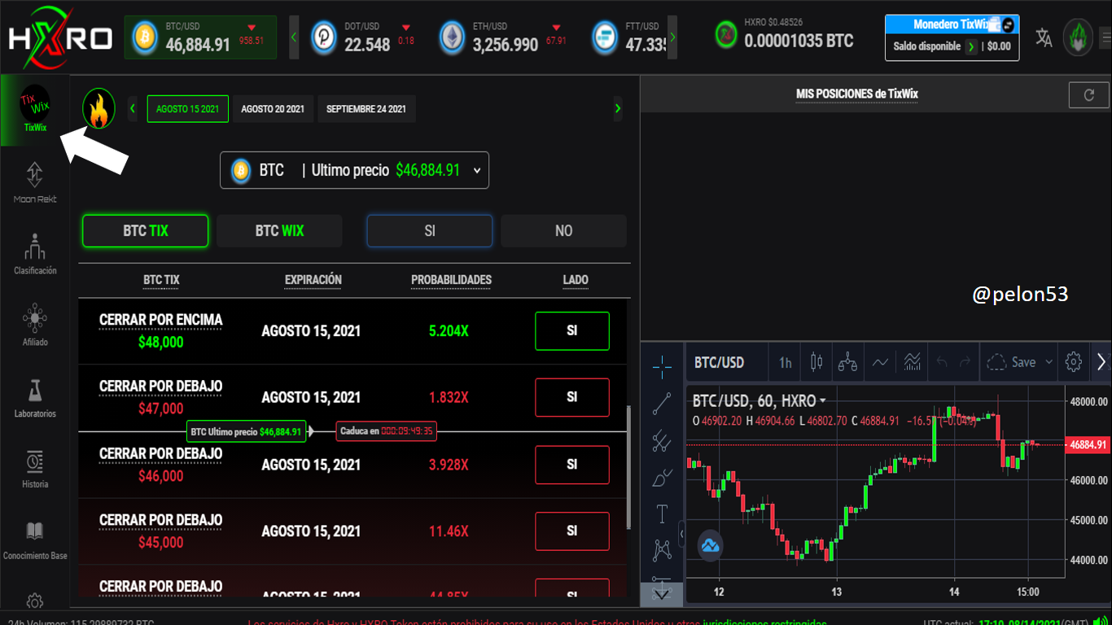The image size is (1112, 625).
Task: Open the Moon Rekt game from sidebar
Action: tap(34, 182)
